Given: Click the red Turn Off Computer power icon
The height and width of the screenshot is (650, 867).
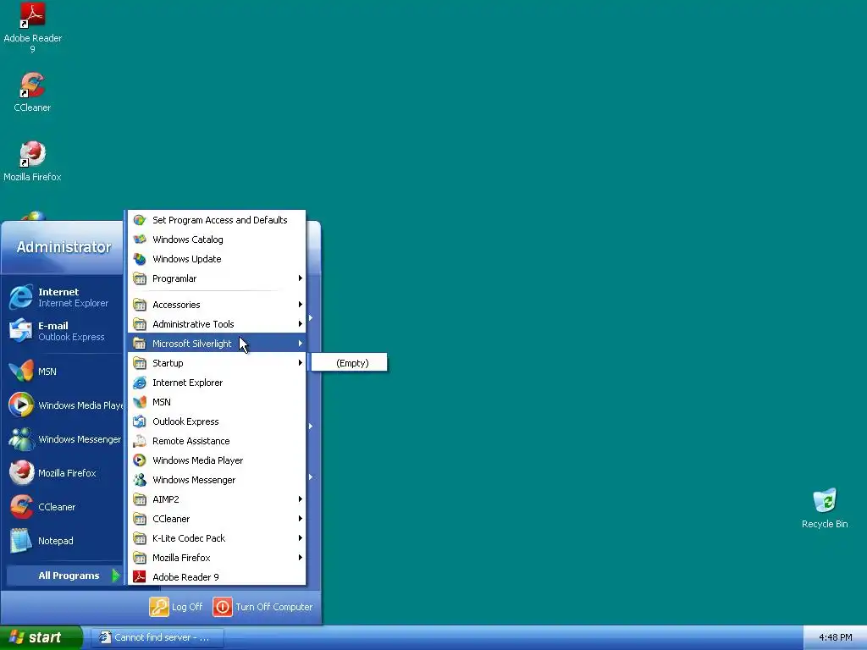Looking at the screenshot, I should [223, 607].
